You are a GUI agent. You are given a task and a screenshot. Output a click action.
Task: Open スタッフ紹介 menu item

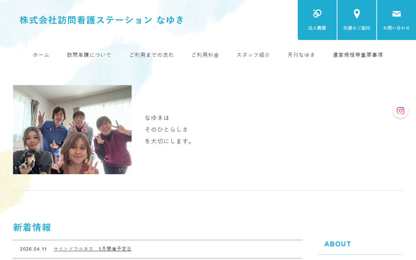coord(253,55)
